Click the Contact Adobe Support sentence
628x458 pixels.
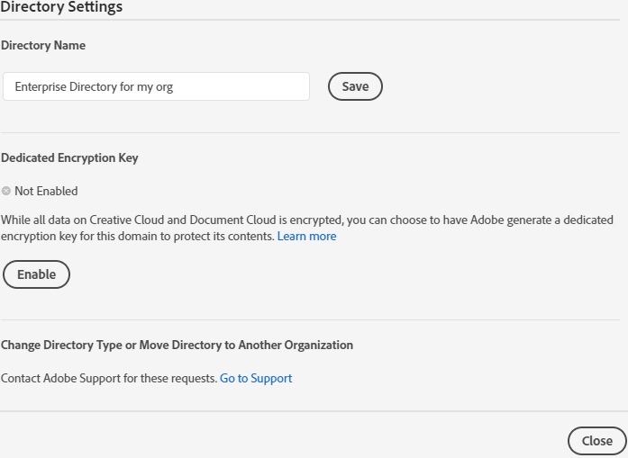pos(109,378)
